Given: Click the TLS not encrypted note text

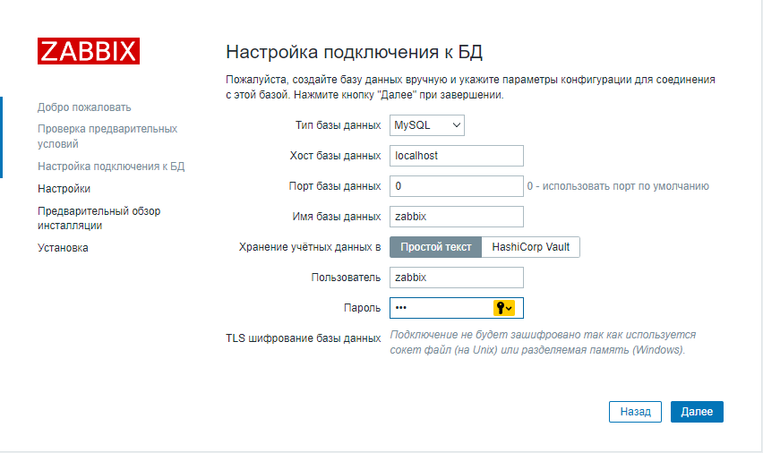Looking at the screenshot, I should click(543, 342).
